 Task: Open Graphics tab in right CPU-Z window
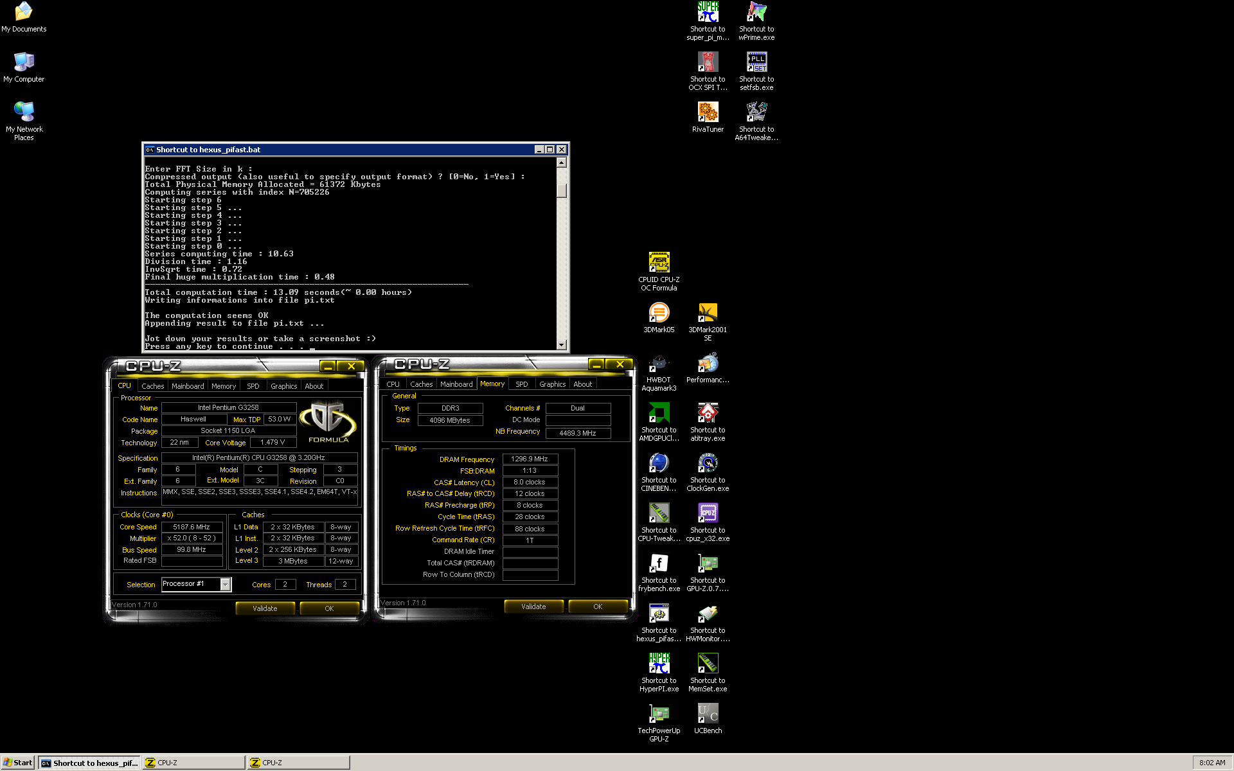click(552, 384)
